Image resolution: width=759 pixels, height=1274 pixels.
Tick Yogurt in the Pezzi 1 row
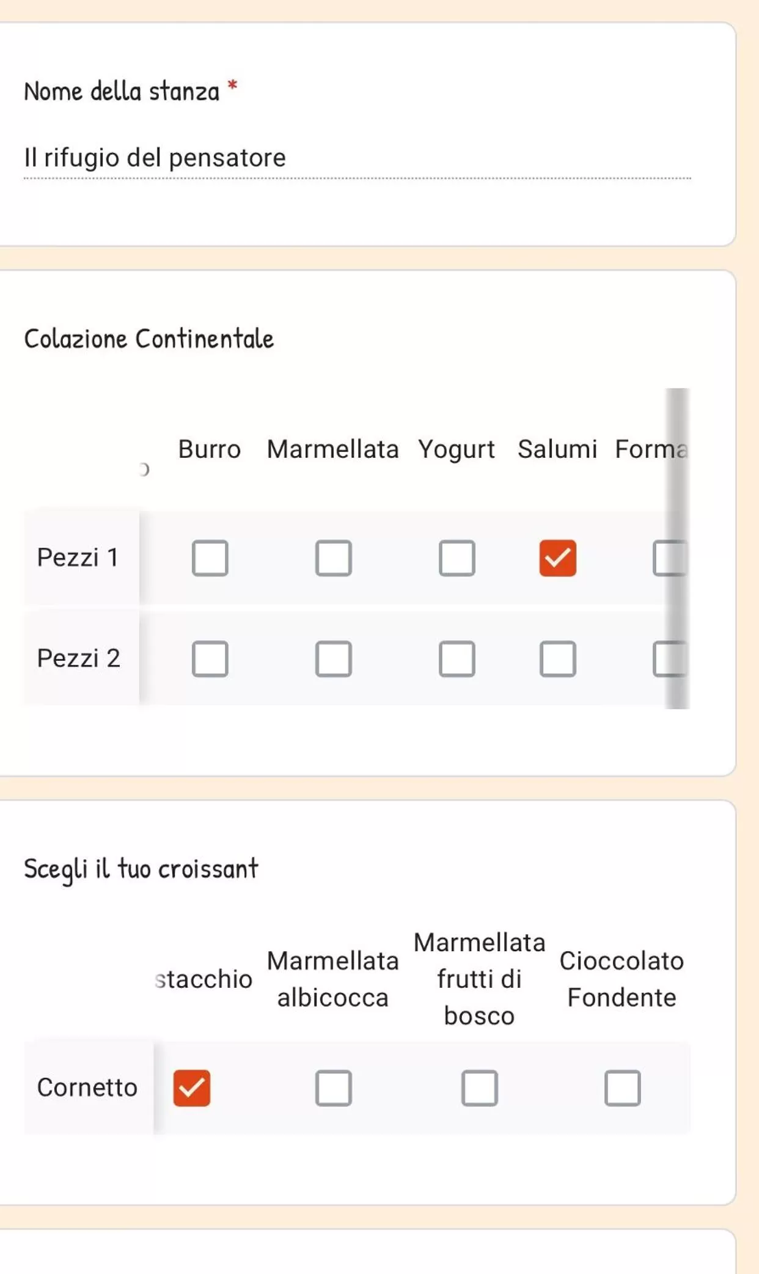[457, 558]
